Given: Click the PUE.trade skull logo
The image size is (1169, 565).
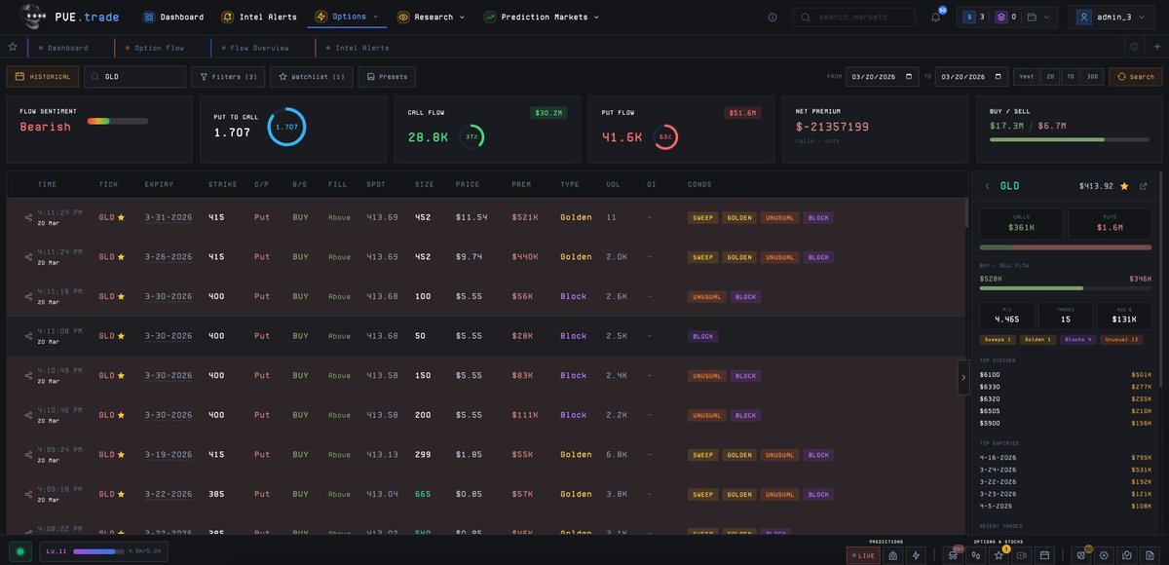Looking at the screenshot, I should click(33, 17).
